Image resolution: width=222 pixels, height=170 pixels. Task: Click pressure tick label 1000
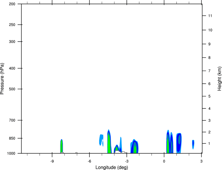tap(11, 153)
